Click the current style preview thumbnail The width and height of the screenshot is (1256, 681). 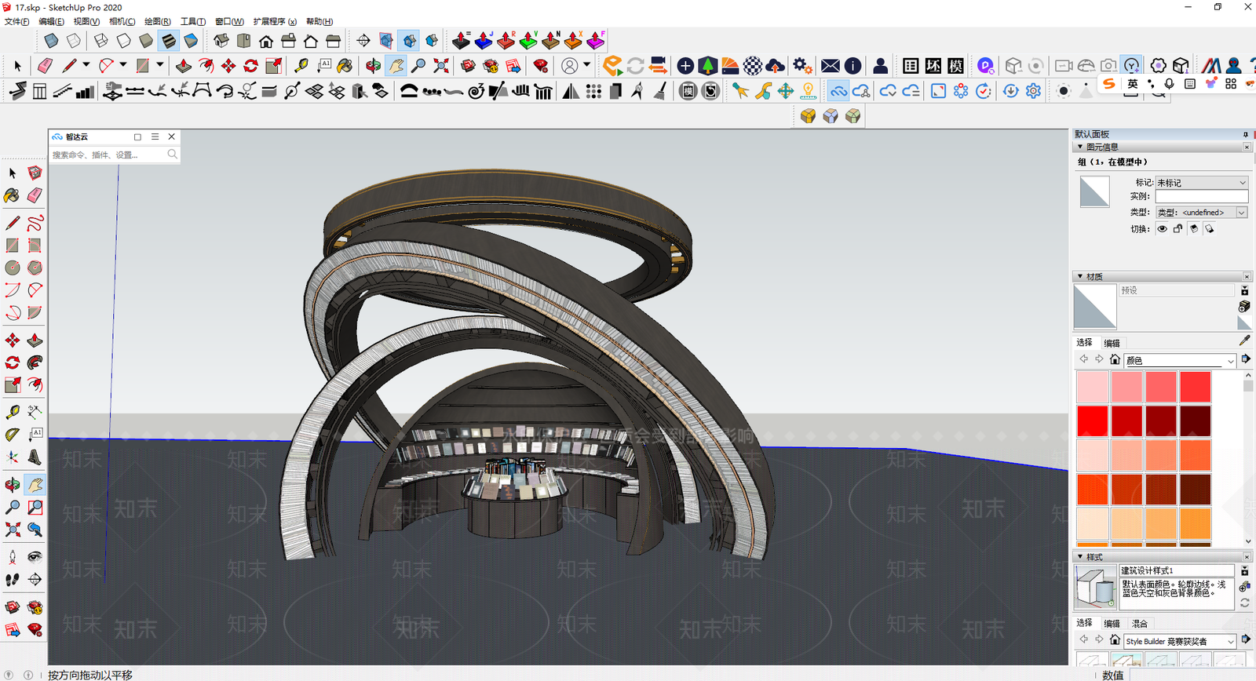coord(1095,586)
